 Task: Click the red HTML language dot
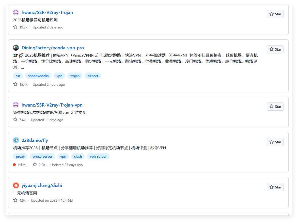click(14, 165)
